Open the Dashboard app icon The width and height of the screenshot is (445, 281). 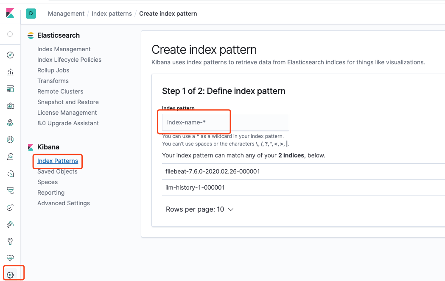(10, 89)
